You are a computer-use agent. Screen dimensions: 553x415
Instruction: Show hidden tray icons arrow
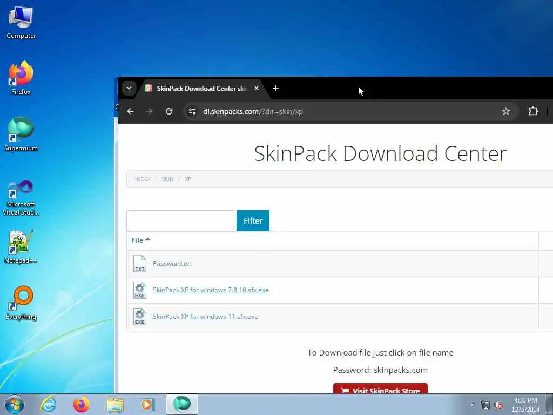click(x=472, y=405)
